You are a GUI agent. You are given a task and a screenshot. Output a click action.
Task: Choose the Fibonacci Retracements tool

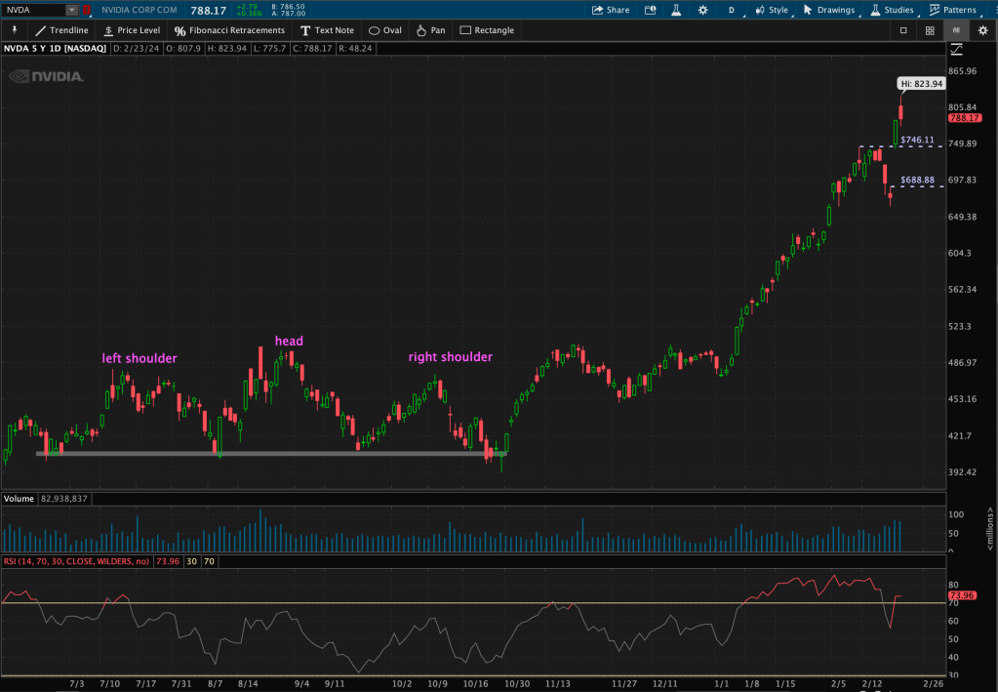pos(229,30)
